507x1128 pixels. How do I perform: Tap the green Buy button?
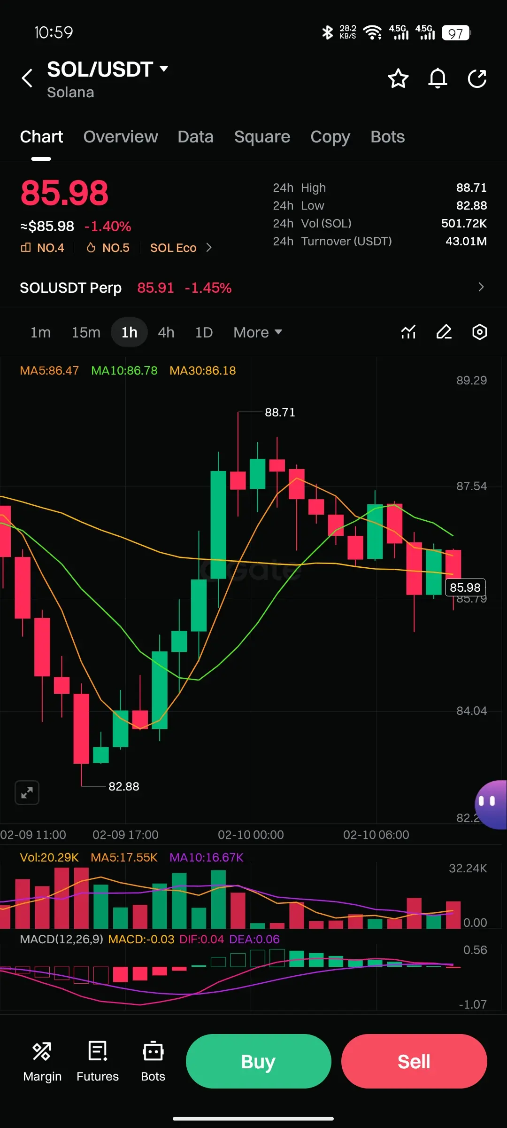tap(259, 1061)
